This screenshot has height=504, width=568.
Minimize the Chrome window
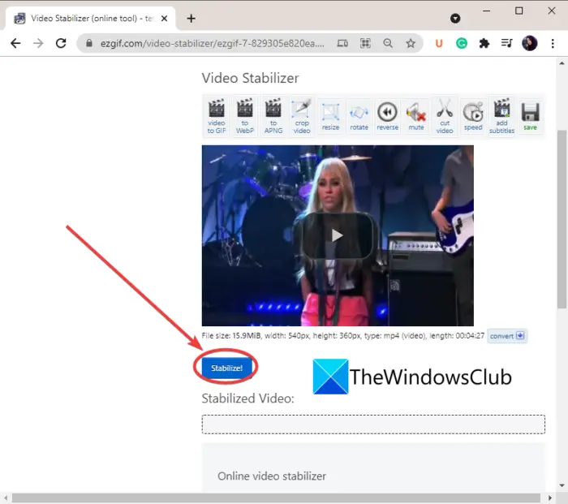coord(487,11)
